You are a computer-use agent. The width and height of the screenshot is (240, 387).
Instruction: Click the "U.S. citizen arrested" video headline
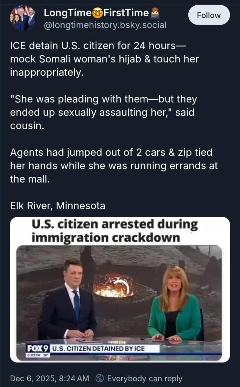point(115,231)
